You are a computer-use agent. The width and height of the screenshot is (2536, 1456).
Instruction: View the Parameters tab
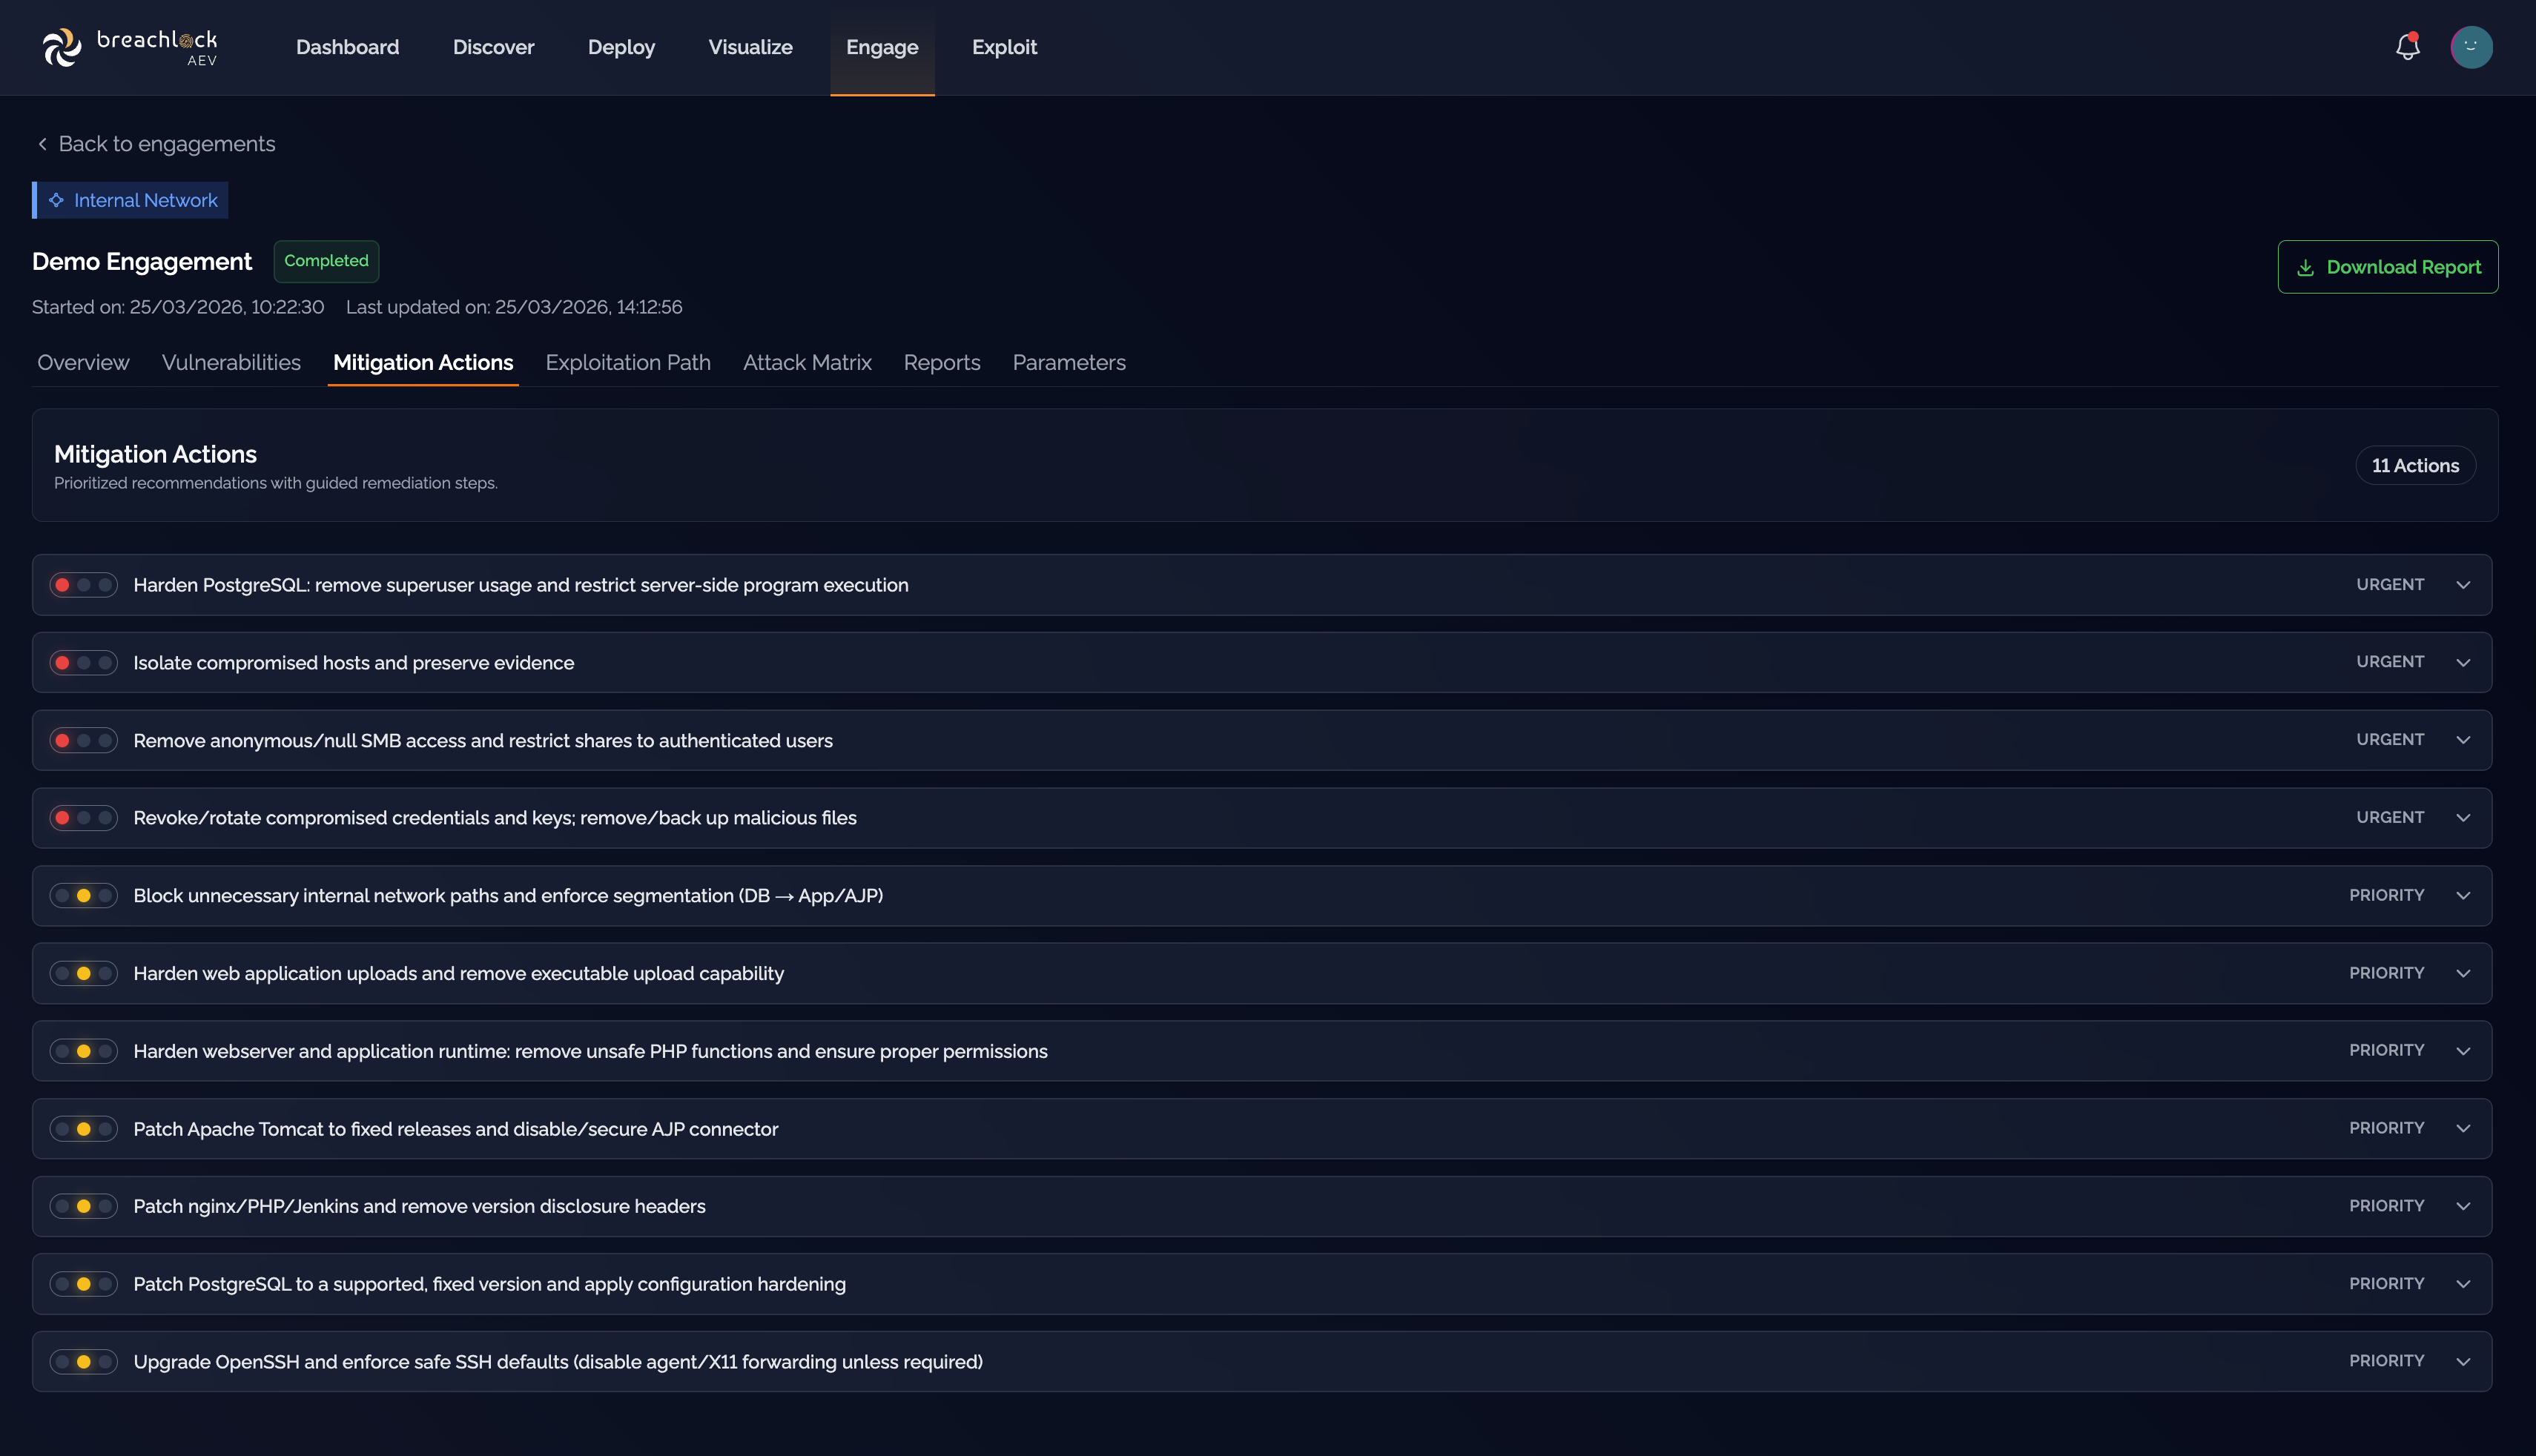(1069, 363)
